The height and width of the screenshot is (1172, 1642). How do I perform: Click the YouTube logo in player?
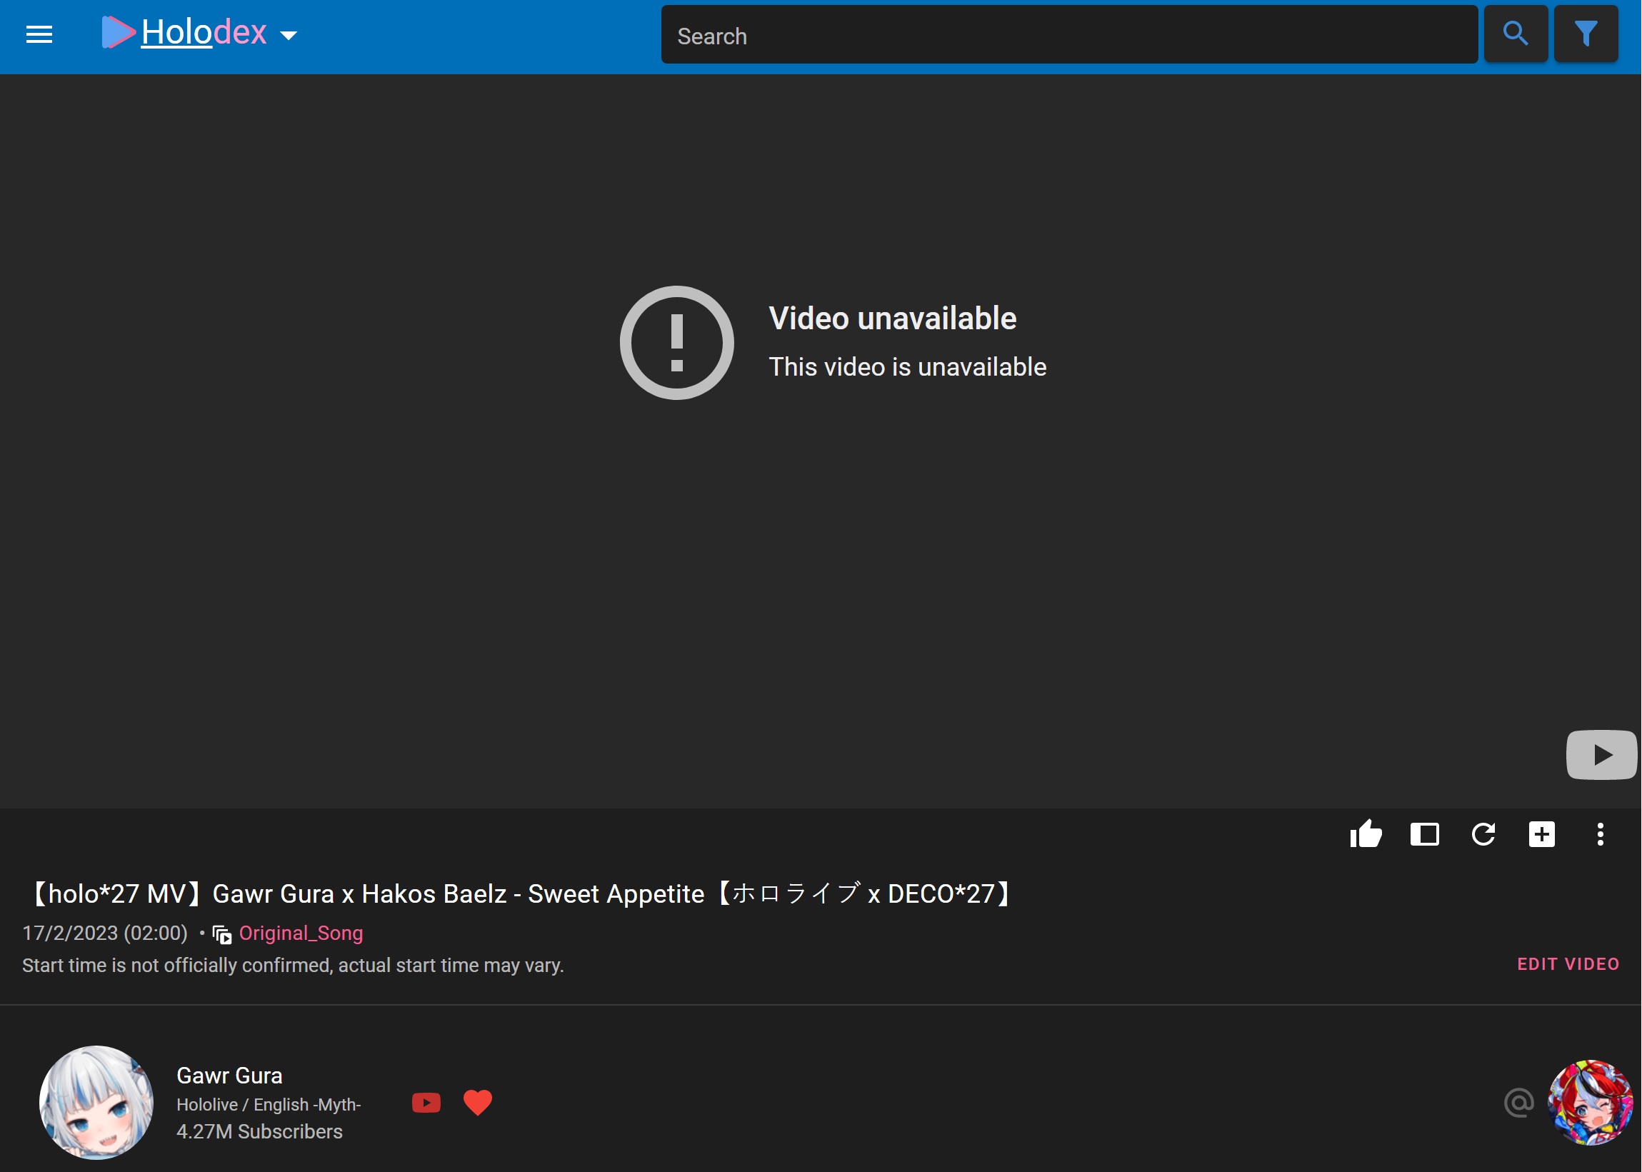coord(1601,755)
